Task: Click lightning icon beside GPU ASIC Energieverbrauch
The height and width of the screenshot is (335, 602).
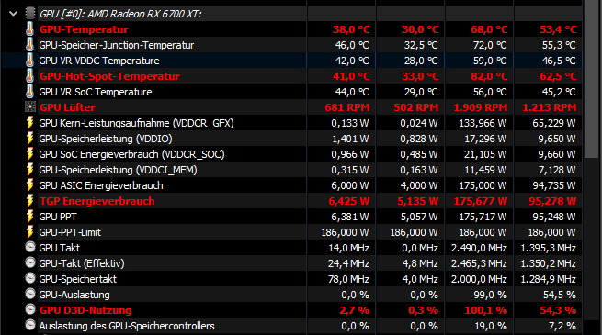Action: [x=30, y=185]
